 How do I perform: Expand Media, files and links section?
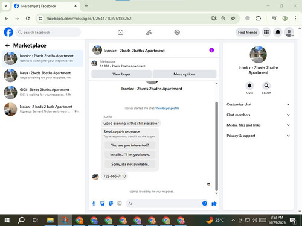tap(259, 125)
